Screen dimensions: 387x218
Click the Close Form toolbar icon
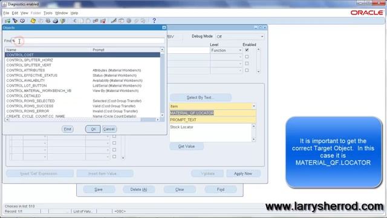[63, 21]
